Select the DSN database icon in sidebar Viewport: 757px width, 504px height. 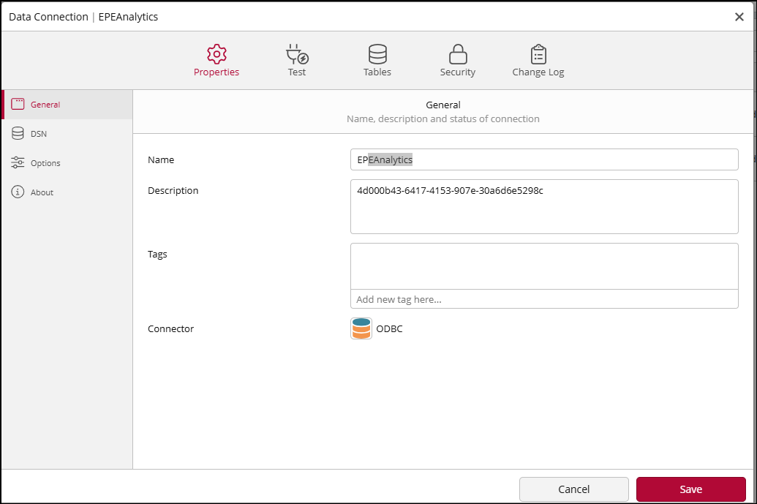pyautogui.click(x=18, y=133)
